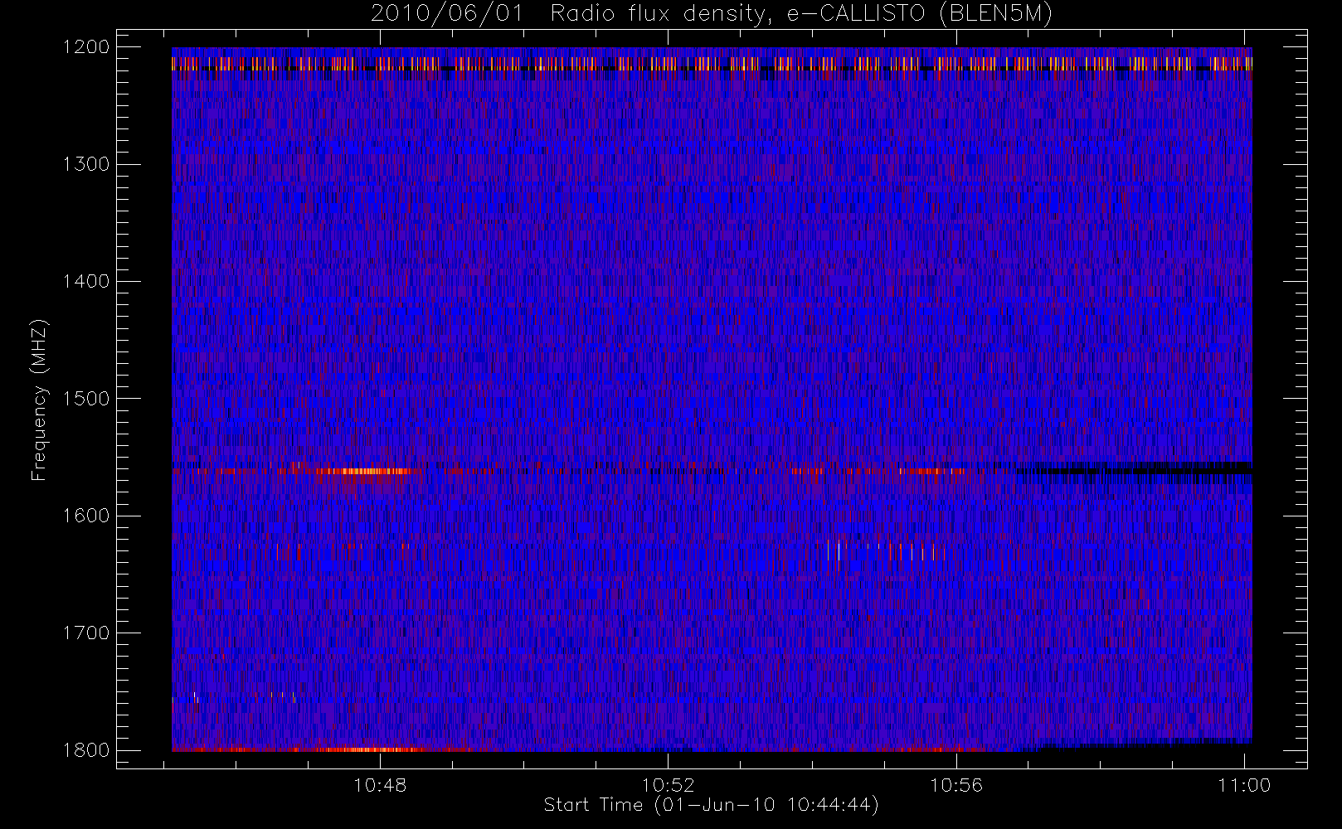The image size is (1342, 829).
Task: Click the 10:56 time tick label
Action: click(956, 785)
